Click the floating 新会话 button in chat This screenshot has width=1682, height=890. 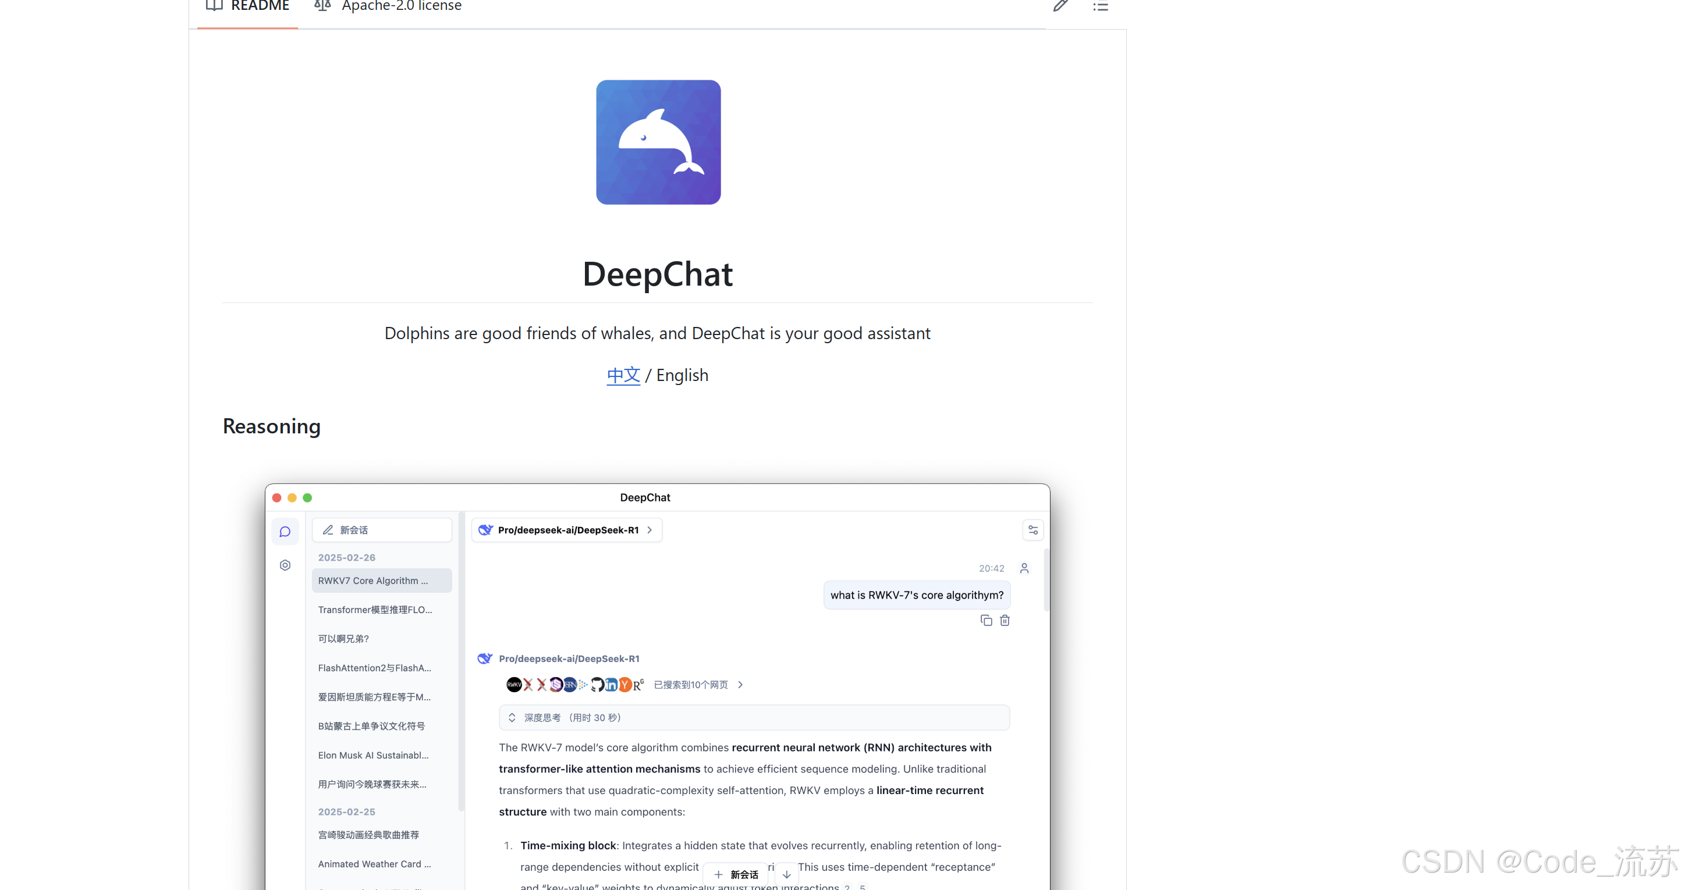point(736,874)
